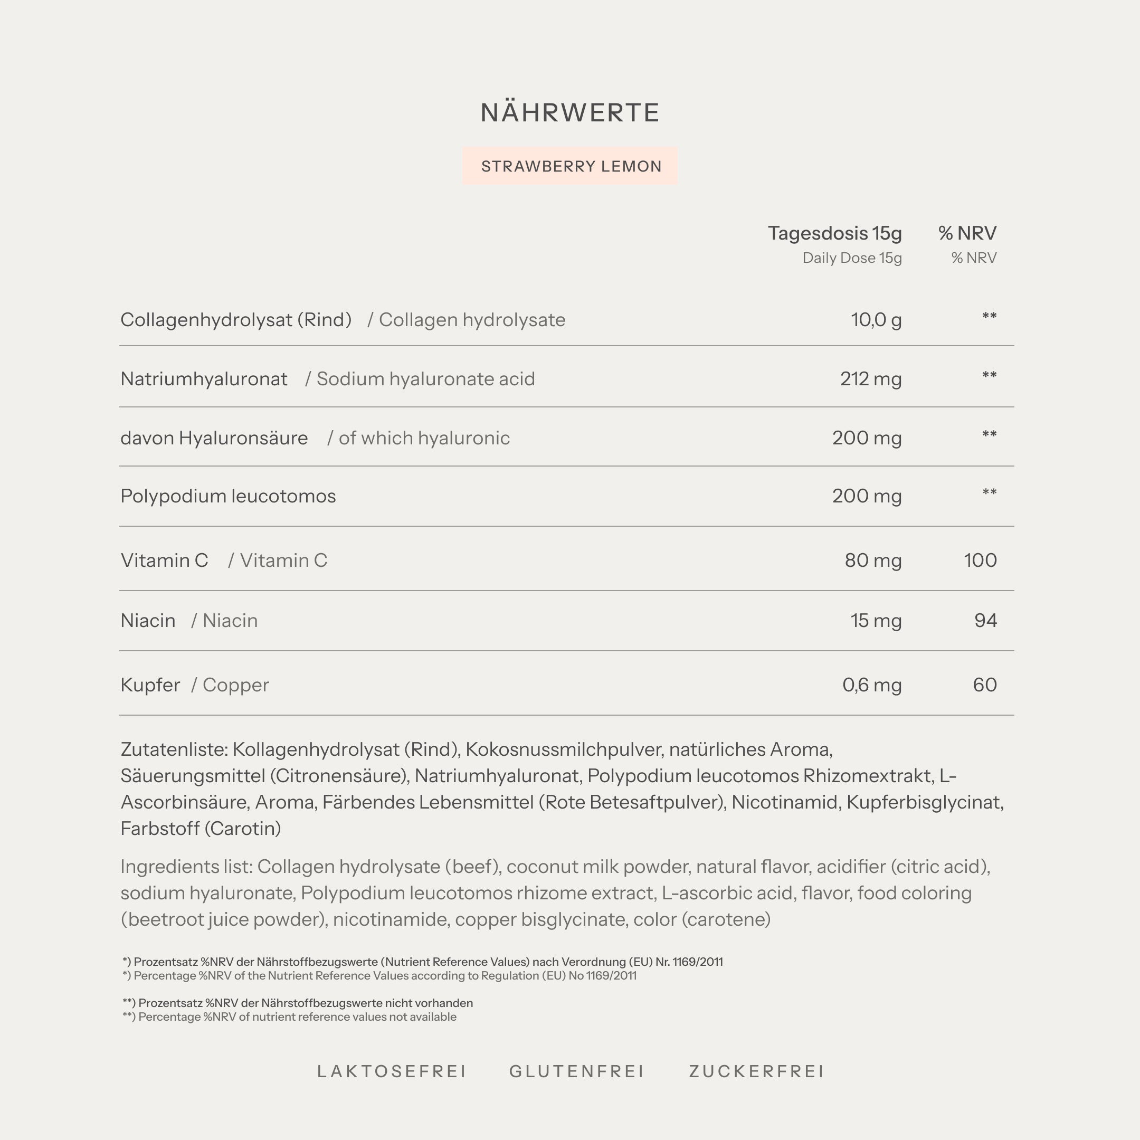This screenshot has width=1140, height=1140.
Task: Select the Strawberry Lemon flavor badge
Action: point(570,166)
